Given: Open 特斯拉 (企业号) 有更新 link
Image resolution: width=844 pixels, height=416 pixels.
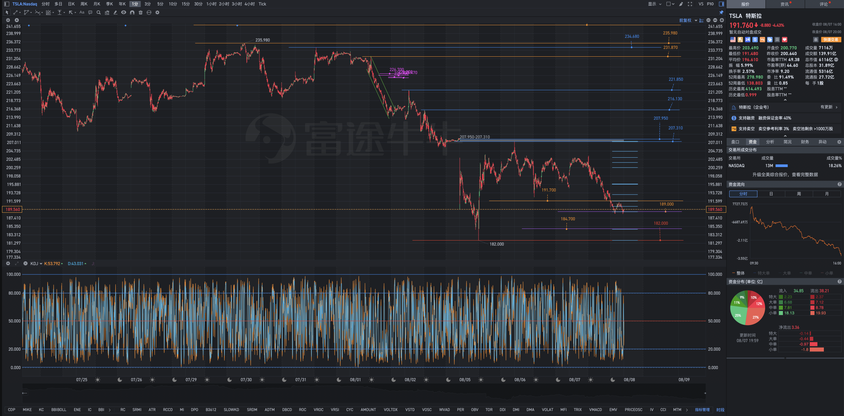Looking at the screenshot, I should (785, 107).
